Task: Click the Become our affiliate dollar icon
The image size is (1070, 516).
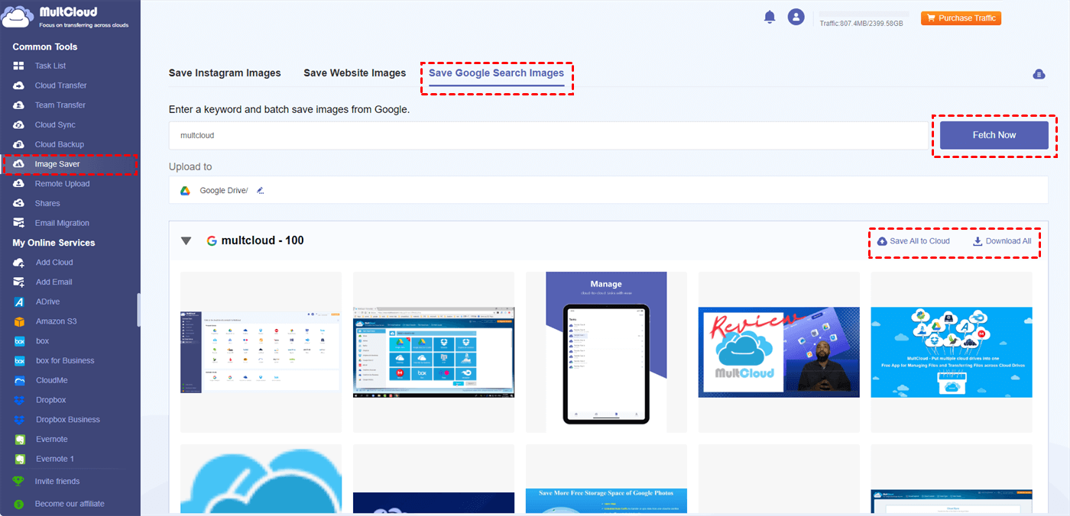Action: 19,504
